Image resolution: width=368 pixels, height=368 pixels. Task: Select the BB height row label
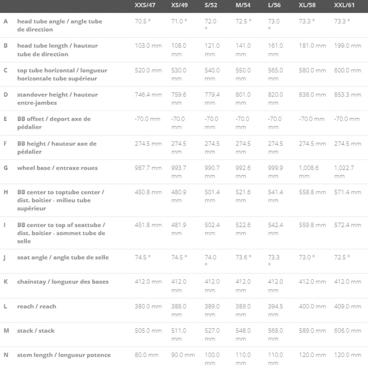[x=57, y=147]
